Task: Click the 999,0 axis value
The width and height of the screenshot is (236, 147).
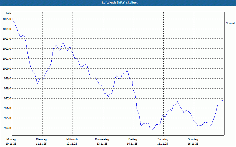Action: pos(7,78)
